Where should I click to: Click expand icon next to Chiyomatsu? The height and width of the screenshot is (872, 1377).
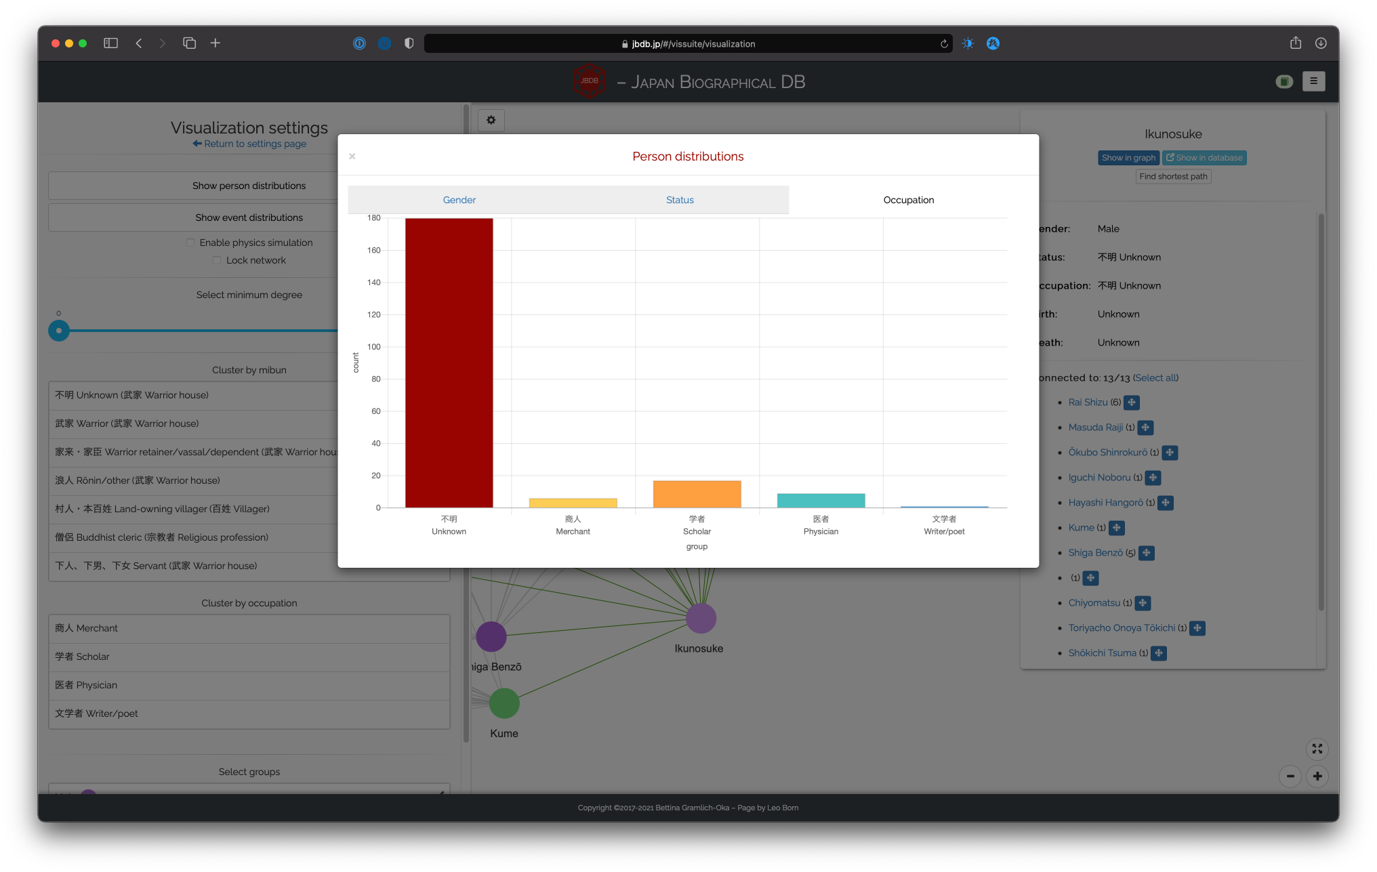pyautogui.click(x=1142, y=603)
